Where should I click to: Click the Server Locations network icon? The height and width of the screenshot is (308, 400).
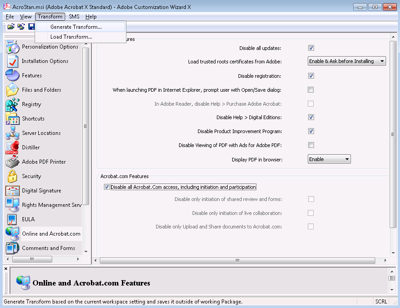tap(12, 133)
